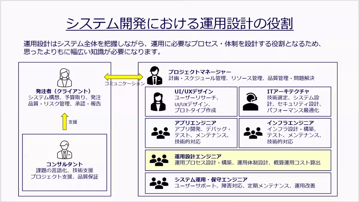This screenshot has height=202, width=359.
Task: Select the インフラエンジニア group icon
Action: click(x=253, y=132)
